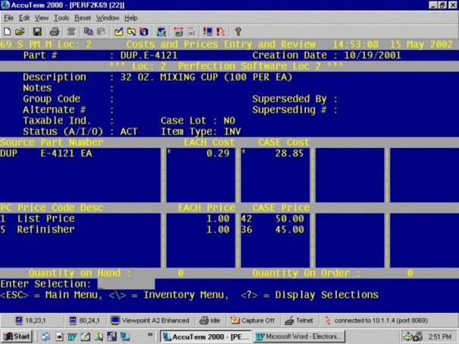This screenshot has height=344, width=459.
Task: Click the download file transfer icon
Action: (x=131, y=32)
